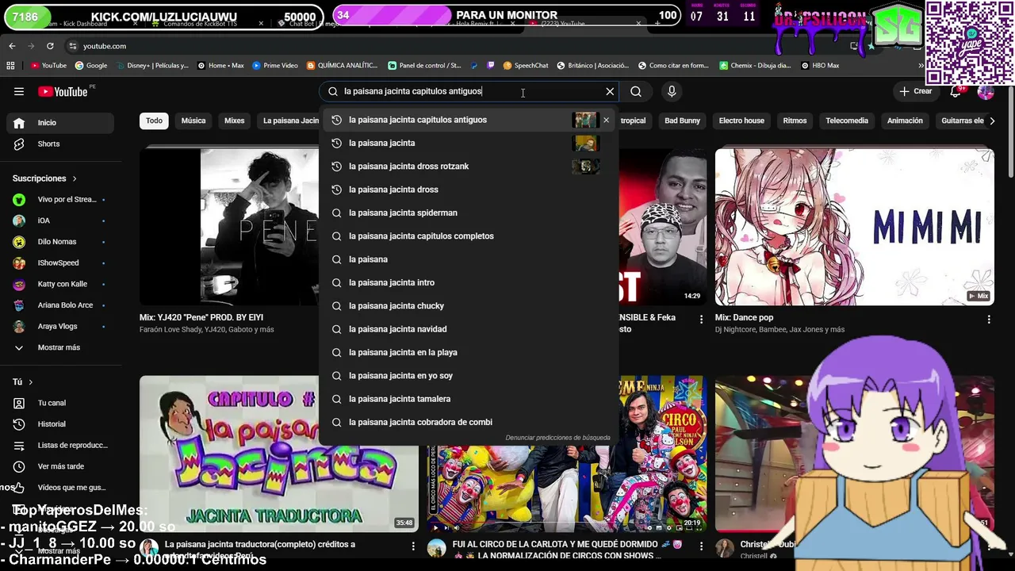Select the Animación filter chip

[x=905, y=121]
